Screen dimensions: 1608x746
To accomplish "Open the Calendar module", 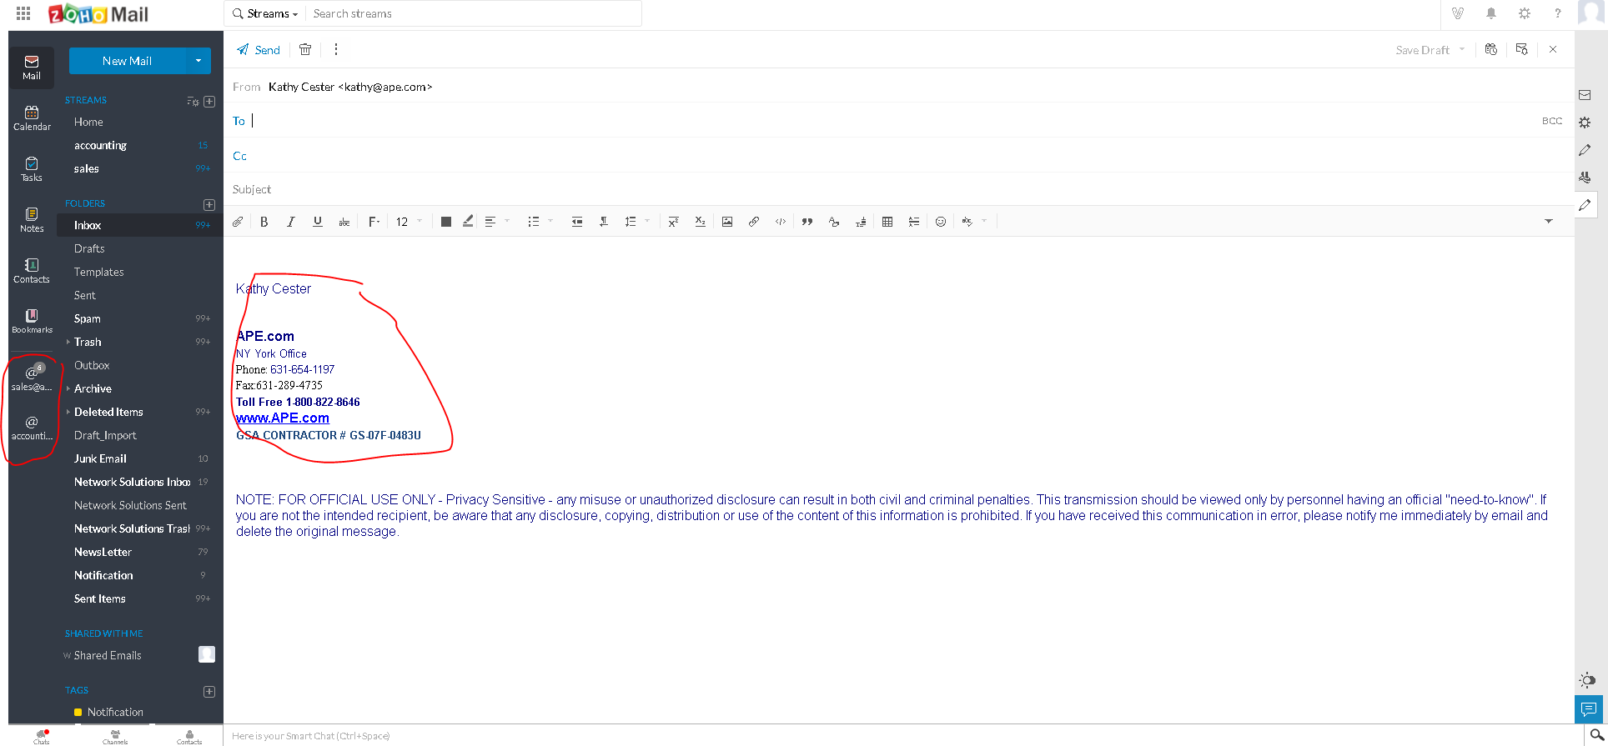I will click(x=32, y=118).
